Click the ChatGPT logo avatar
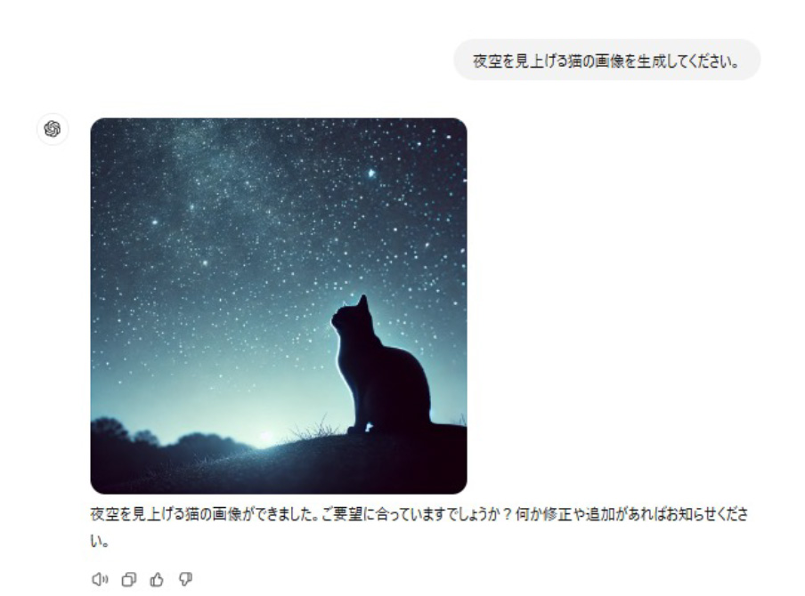This screenshot has height=596, width=805. 53,129
